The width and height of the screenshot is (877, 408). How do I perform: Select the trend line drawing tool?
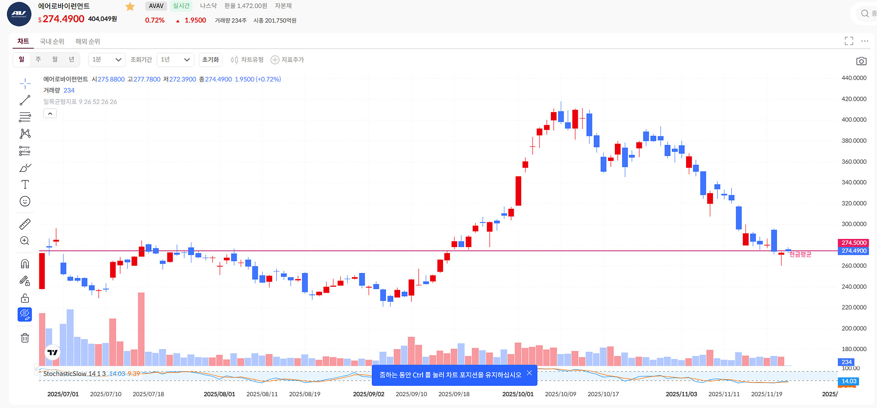pyautogui.click(x=25, y=100)
